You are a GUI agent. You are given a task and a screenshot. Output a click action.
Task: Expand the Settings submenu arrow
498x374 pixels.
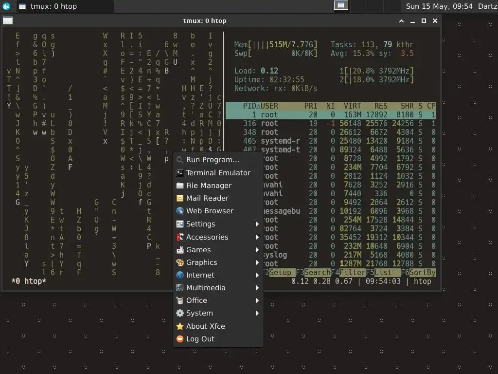pyautogui.click(x=257, y=224)
